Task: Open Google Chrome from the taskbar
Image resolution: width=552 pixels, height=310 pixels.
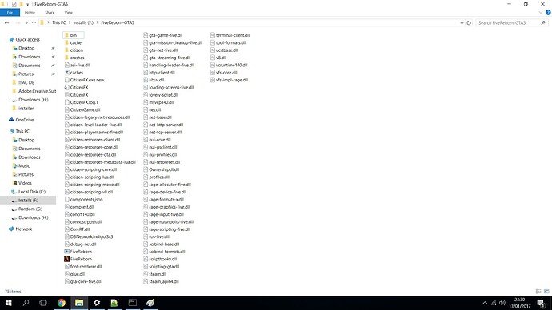Action: point(62,303)
